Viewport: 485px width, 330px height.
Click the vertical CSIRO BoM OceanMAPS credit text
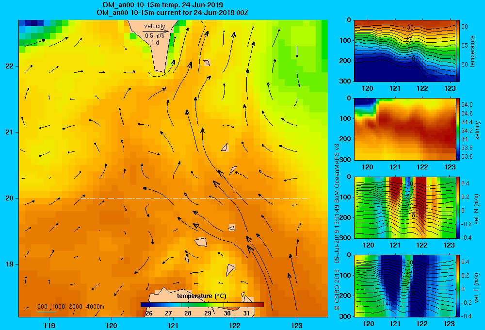[337, 227]
